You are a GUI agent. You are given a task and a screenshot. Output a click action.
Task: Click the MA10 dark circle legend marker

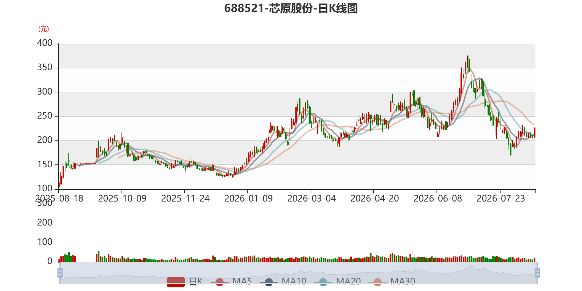(269, 282)
